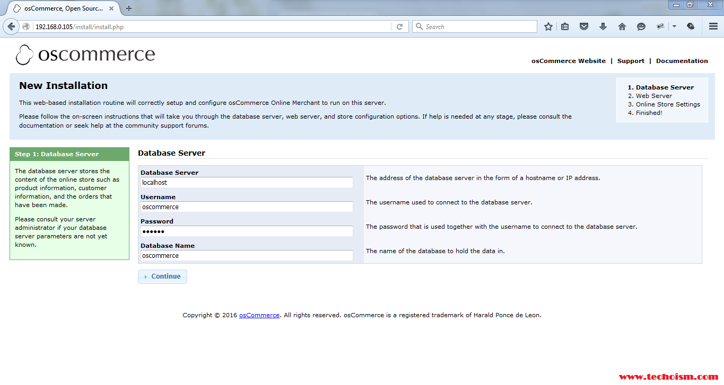Click the Continue button

click(x=162, y=276)
